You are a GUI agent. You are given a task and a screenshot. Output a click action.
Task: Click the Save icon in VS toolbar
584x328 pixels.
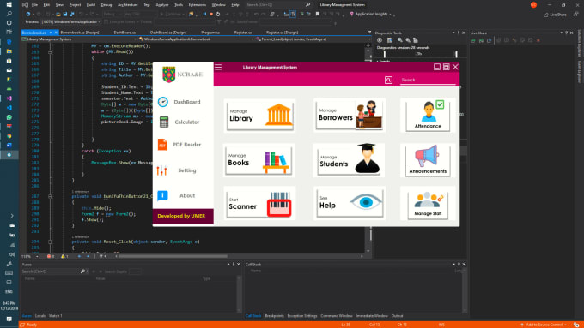(x=64, y=14)
